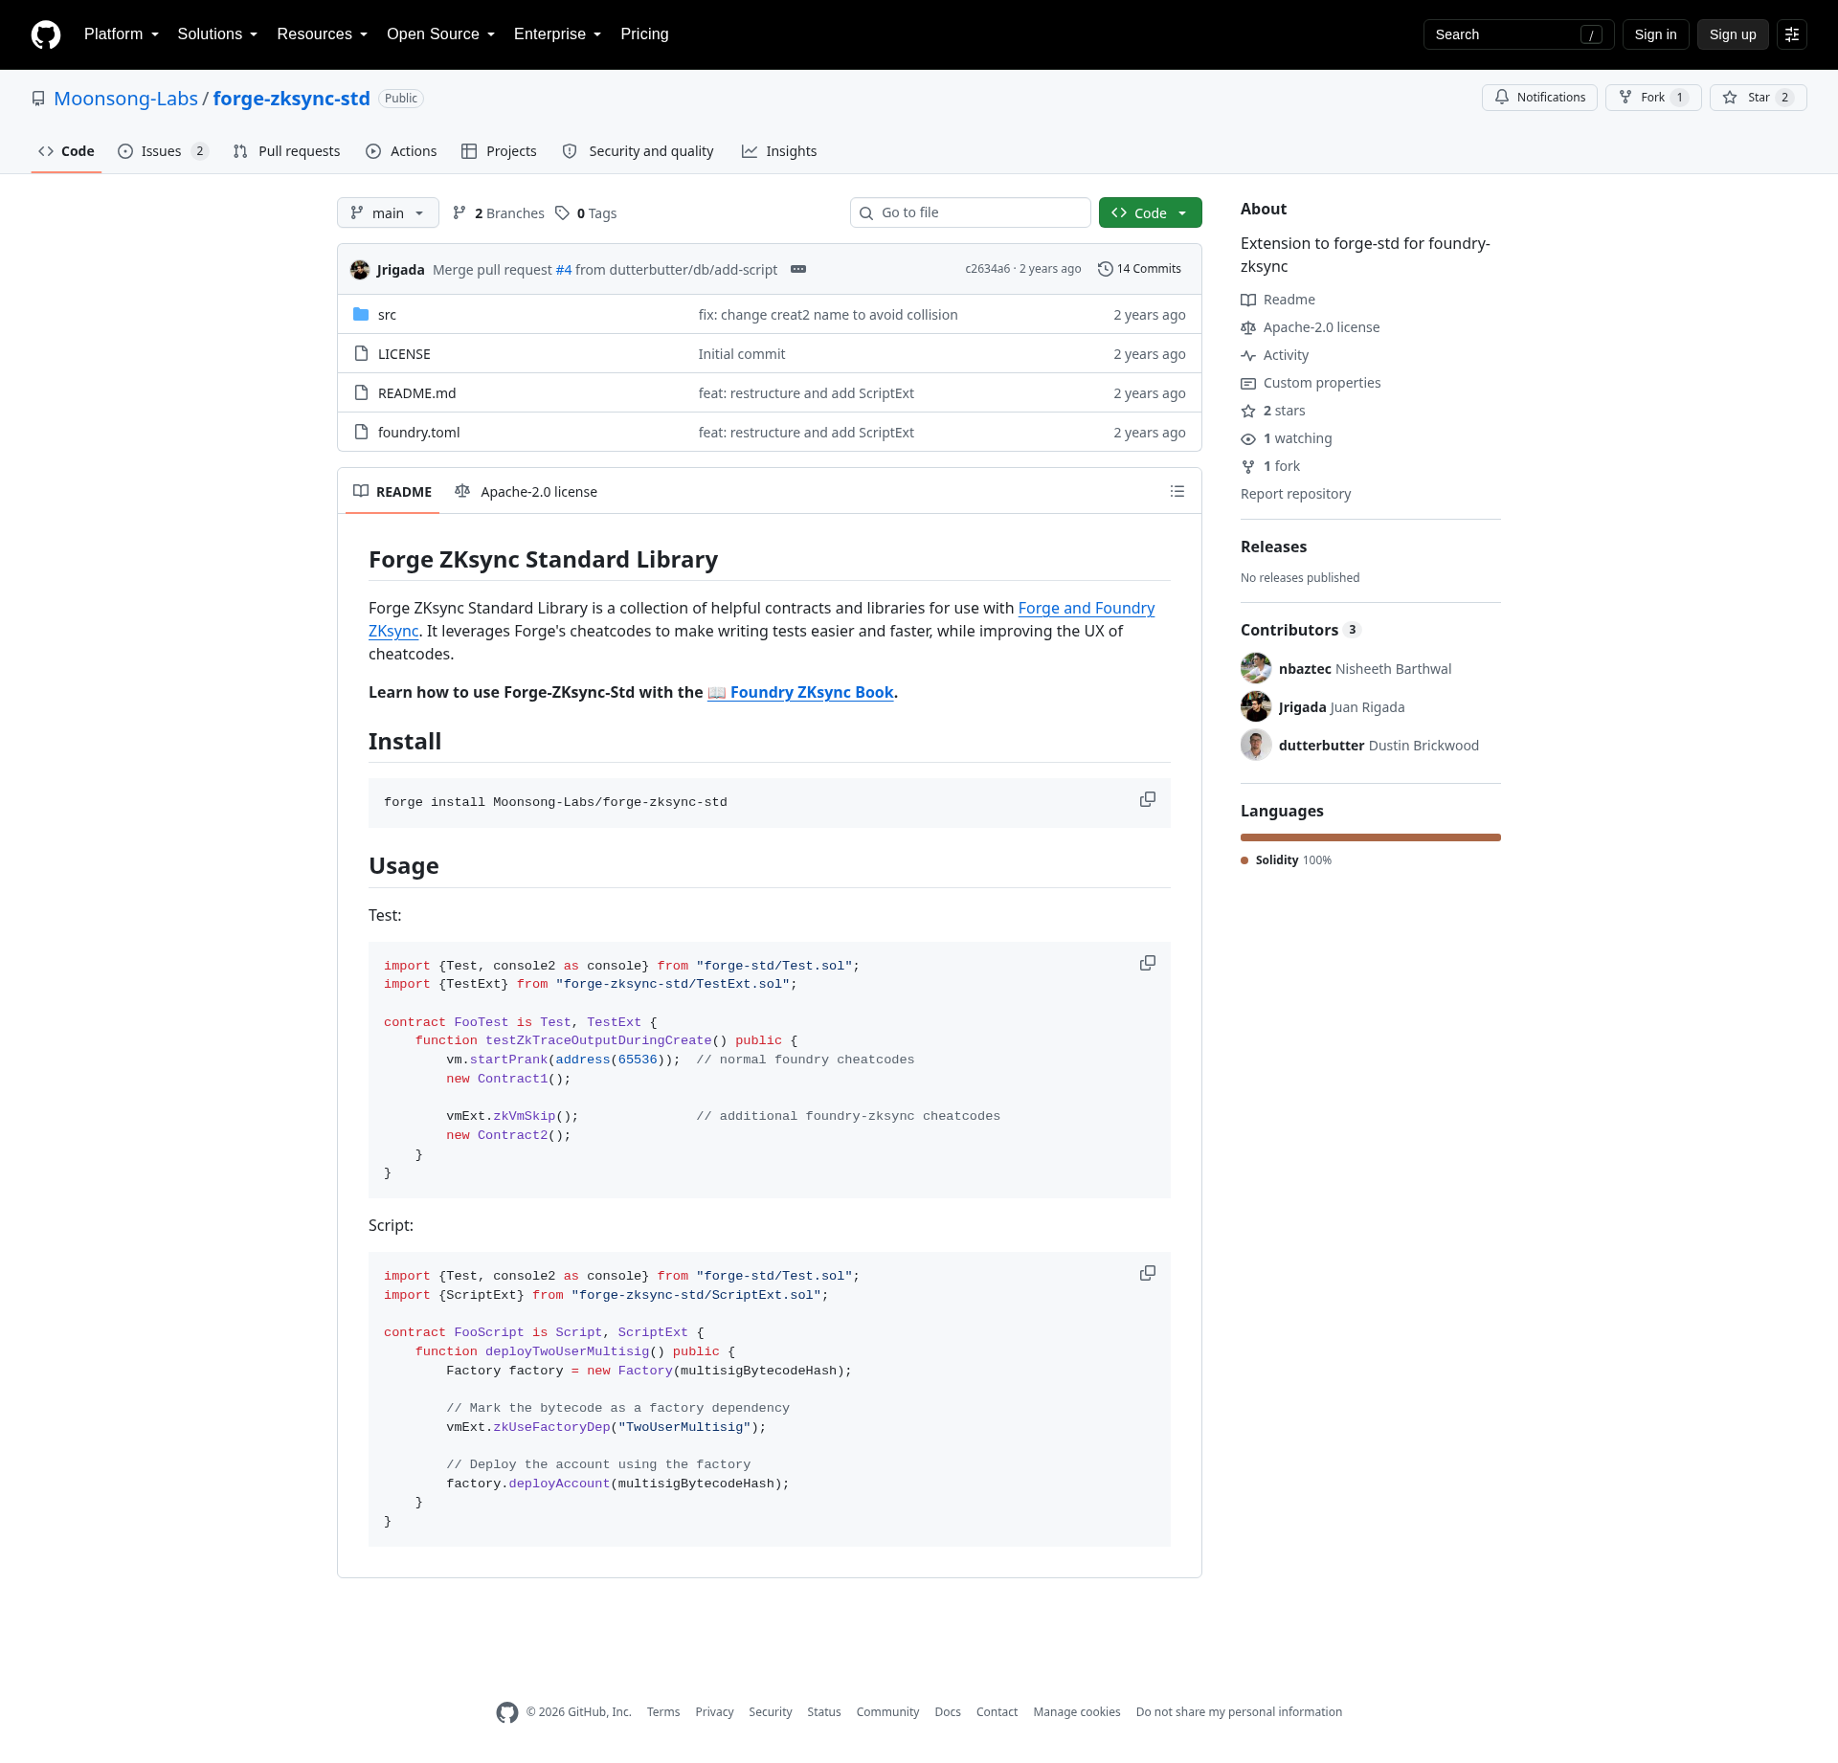Click the foundry.toml file icon
The height and width of the screenshot is (1763, 1838).
[x=361, y=432]
